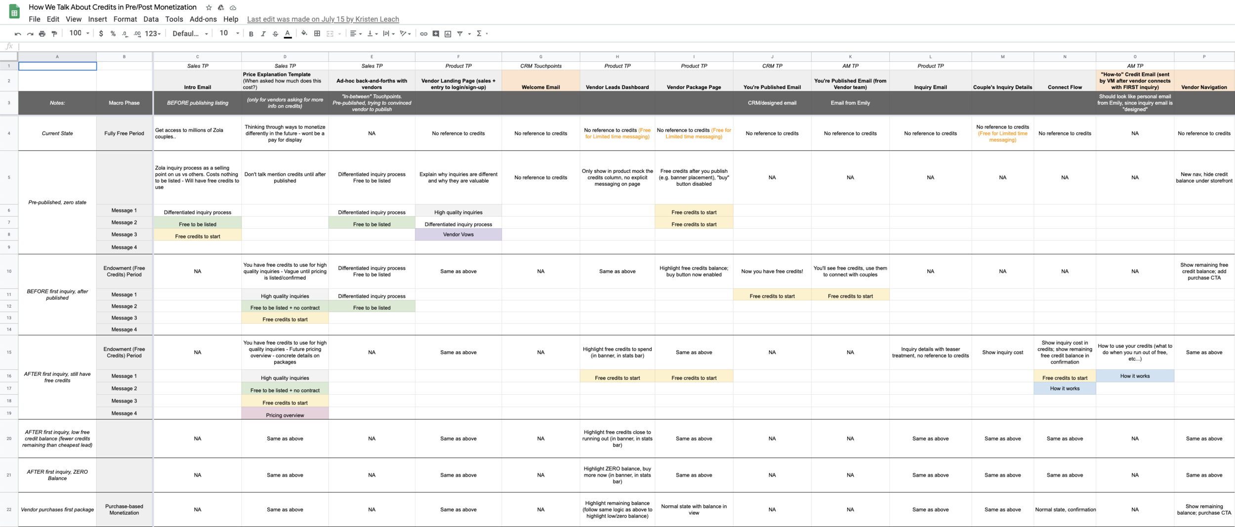Click the last edit history link
The height and width of the screenshot is (527, 1235).
(x=323, y=19)
